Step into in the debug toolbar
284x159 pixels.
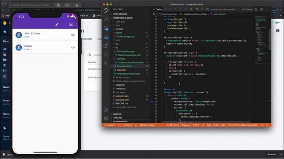(181, 9)
